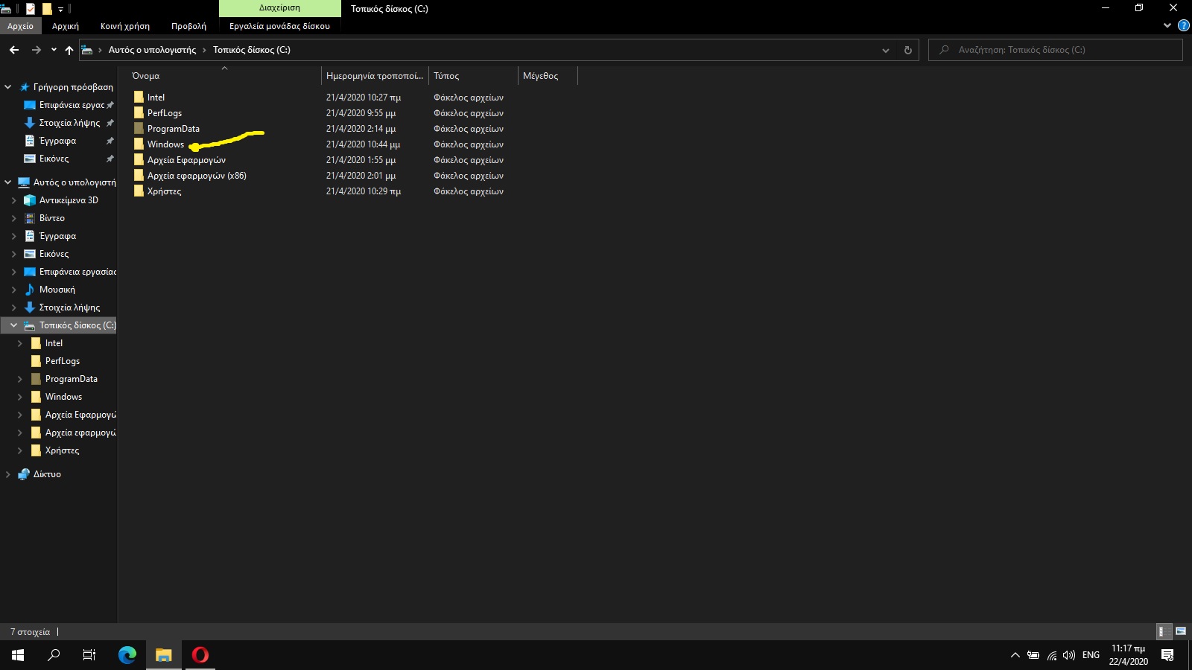Click the New folder icon in the title bar
The width and height of the screenshot is (1192, 670).
coord(46,9)
